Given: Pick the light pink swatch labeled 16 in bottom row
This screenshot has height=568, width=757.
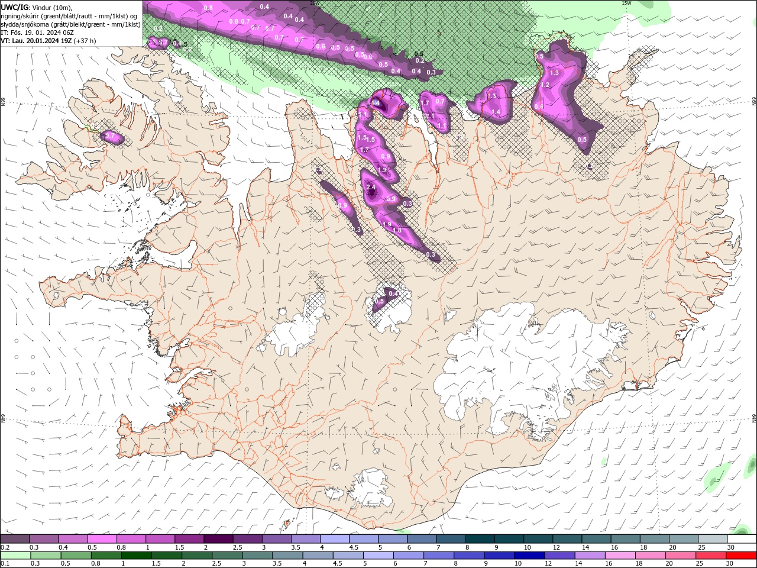Looking at the screenshot, I should (x=619, y=556).
